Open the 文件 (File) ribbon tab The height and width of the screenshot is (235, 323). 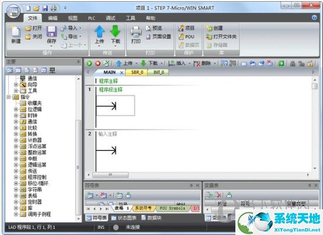pos(33,18)
